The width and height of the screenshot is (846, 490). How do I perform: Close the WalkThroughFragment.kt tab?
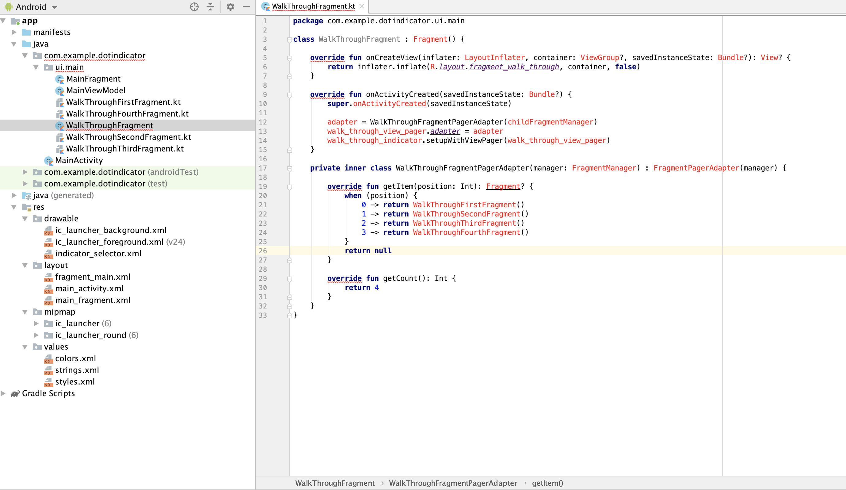362,6
